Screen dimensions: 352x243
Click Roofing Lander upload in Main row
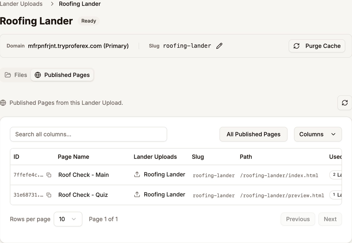164,175
